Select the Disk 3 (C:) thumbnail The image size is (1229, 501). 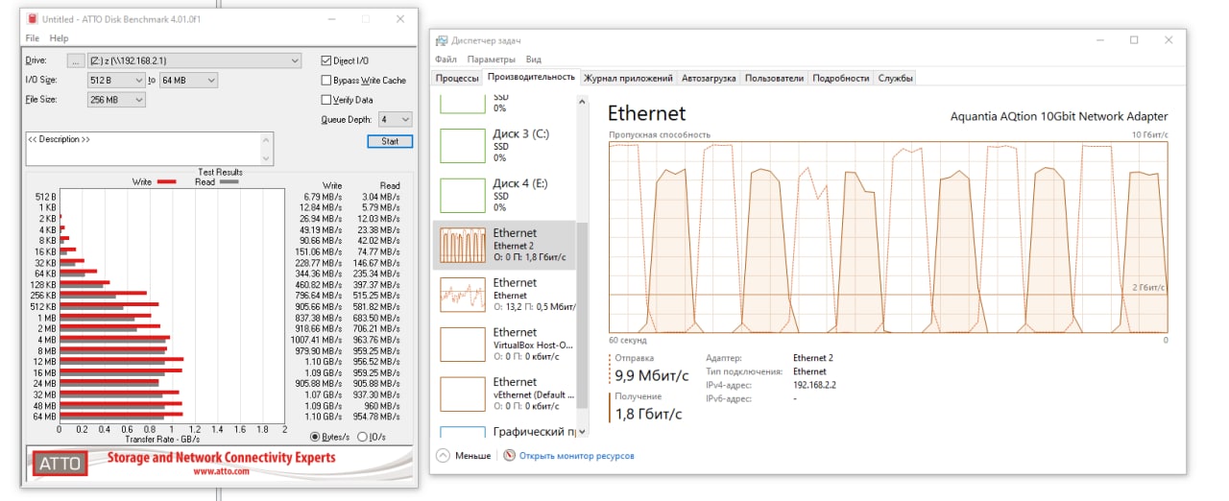pos(463,145)
